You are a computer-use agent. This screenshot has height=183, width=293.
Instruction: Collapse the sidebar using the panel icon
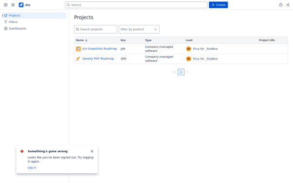[x=5, y=5]
